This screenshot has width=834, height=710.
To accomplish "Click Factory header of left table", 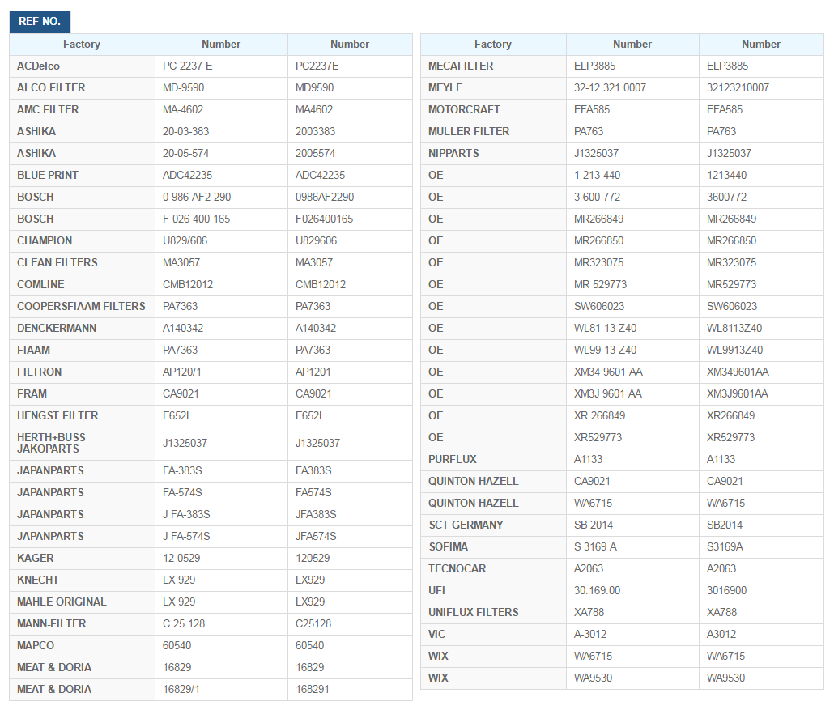I will pos(82,45).
